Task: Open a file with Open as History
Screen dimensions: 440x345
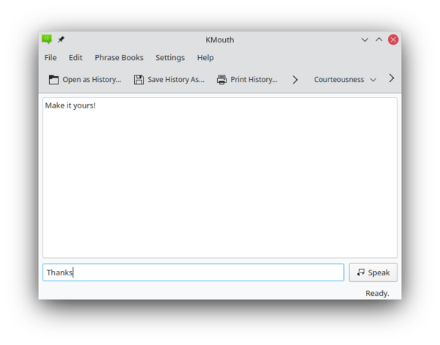Action: [84, 79]
